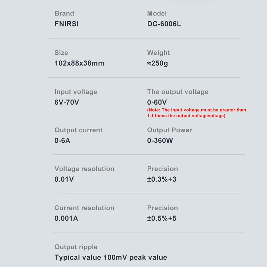The height and width of the screenshot is (267, 267).
Task: Click the 0-60V output voltage value
Action: (157, 102)
